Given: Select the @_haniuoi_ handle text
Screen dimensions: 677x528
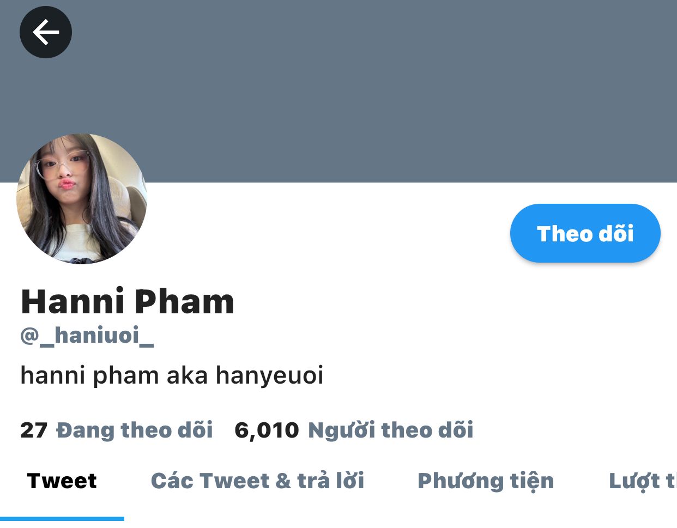Looking at the screenshot, I should point(87,335).
